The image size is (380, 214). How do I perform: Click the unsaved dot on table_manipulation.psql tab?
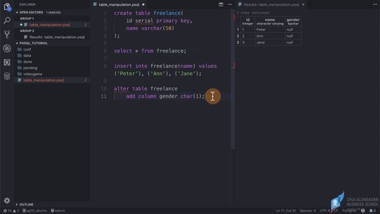[x=144, y=5]
